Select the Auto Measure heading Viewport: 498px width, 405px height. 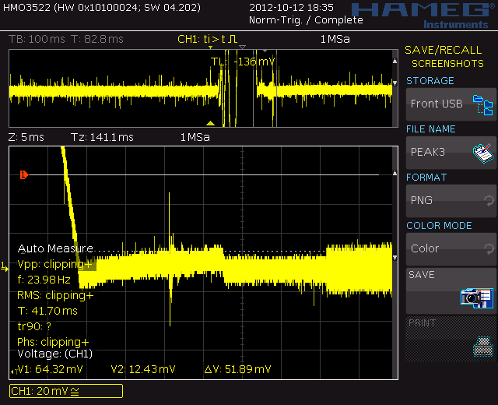tap(54, 249)
